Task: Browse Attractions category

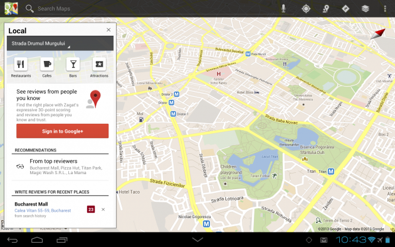Action: click(99, 67)
